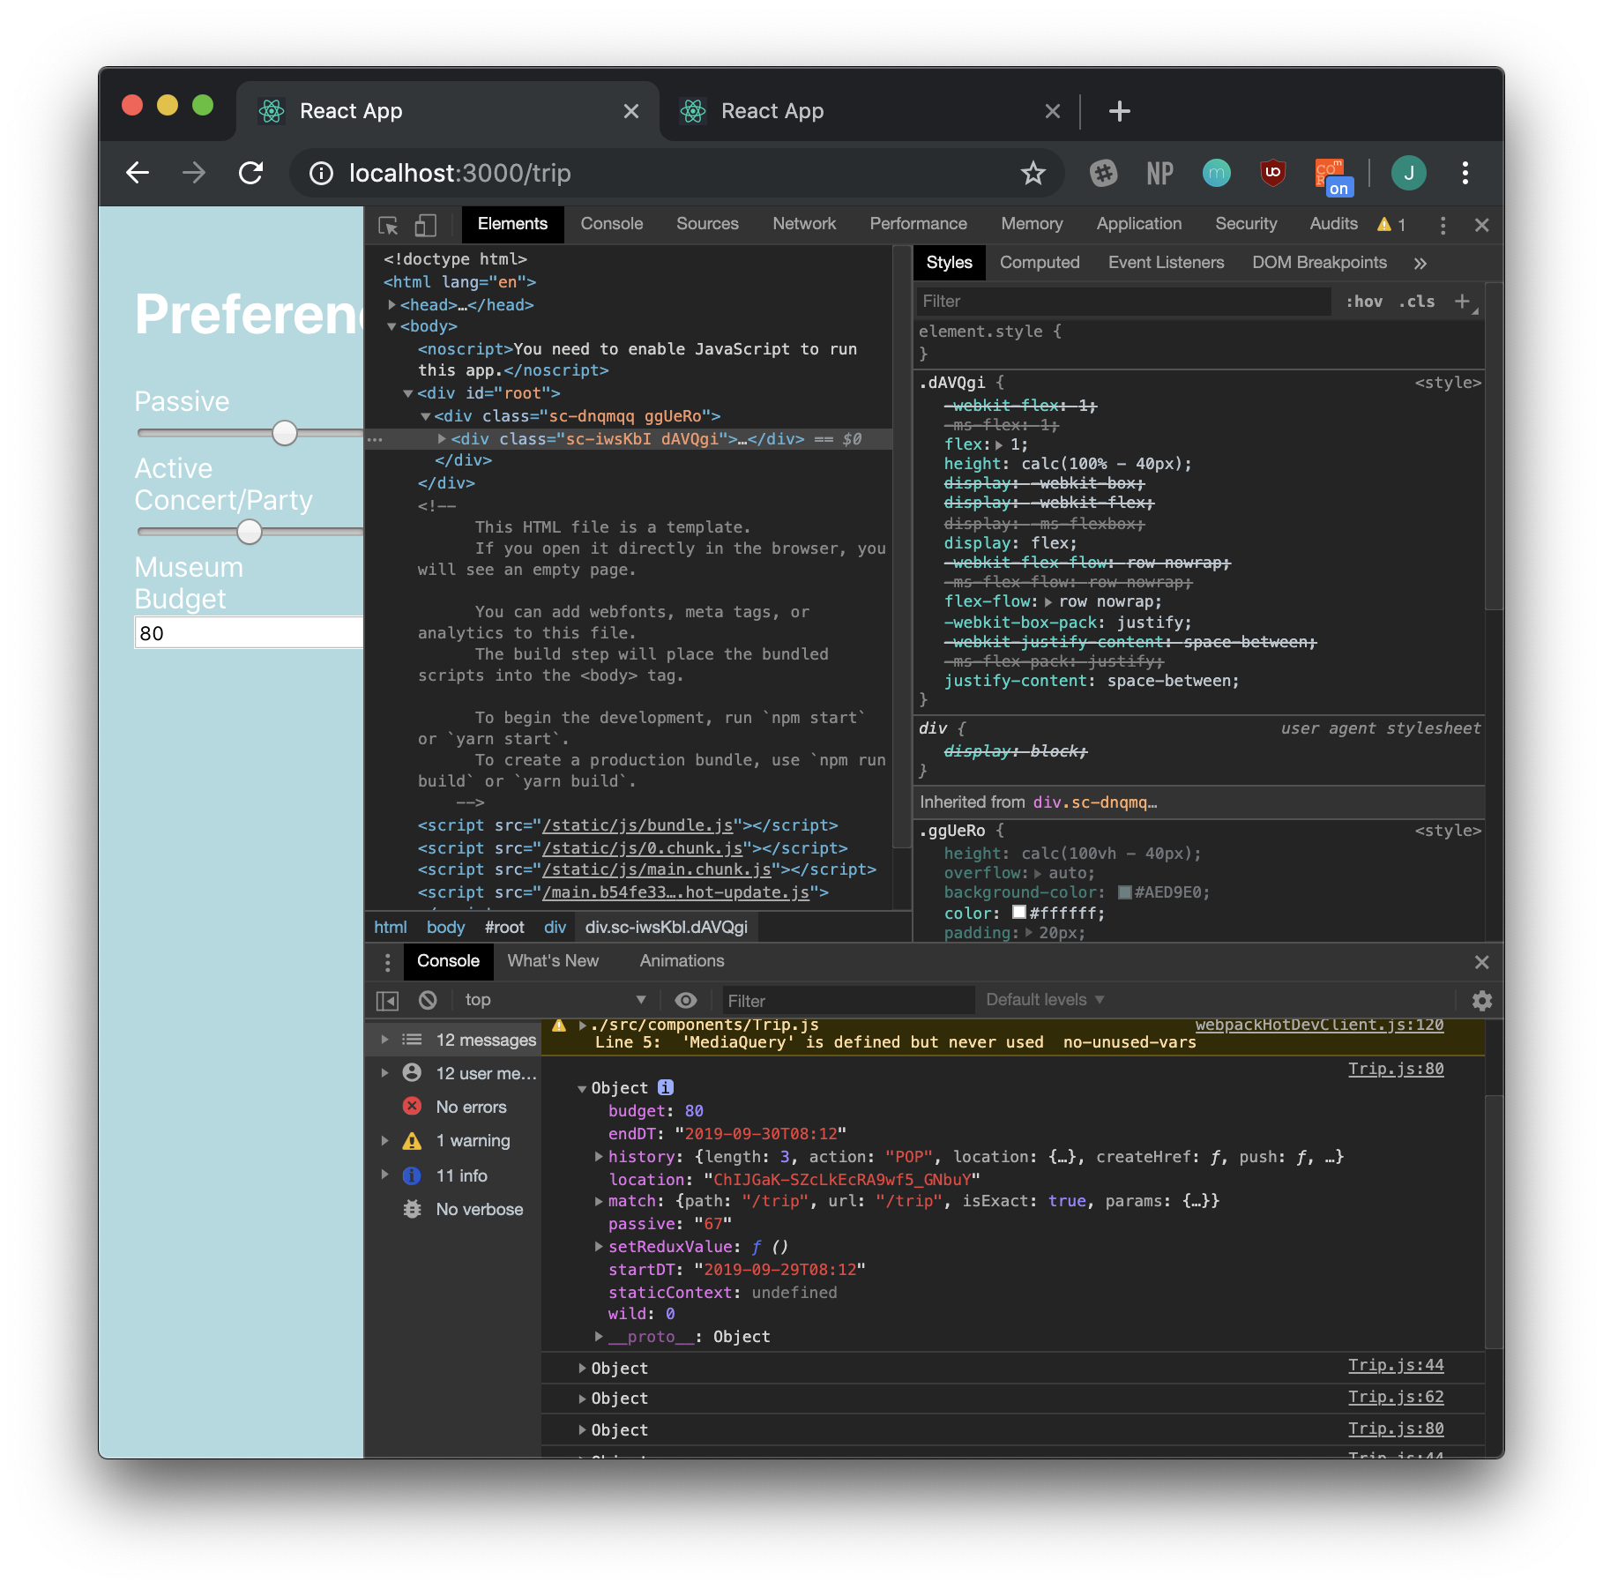
Task: Show more Styles pane tabs
Action: coord(1420,263)
